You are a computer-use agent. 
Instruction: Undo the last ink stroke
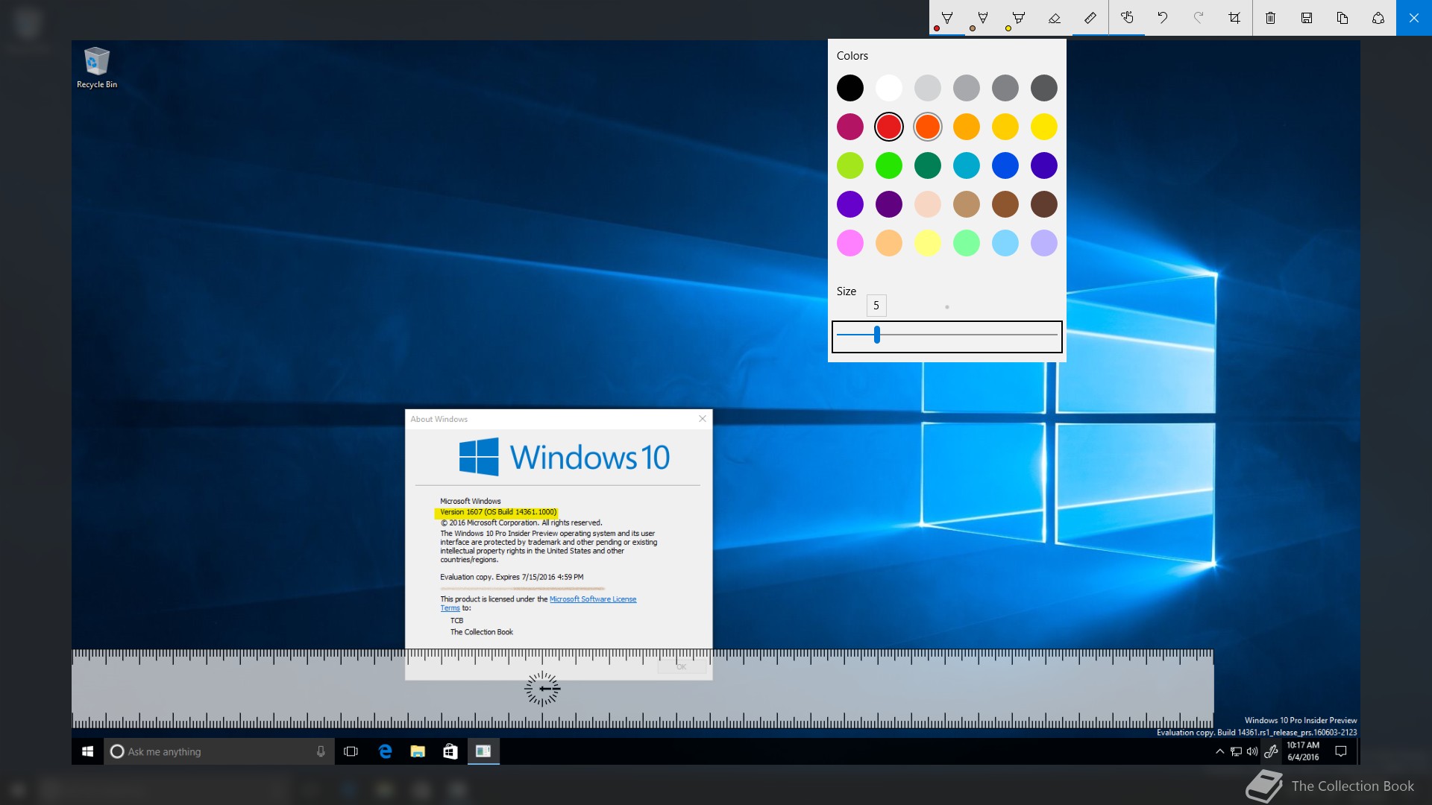point(1163,18)
